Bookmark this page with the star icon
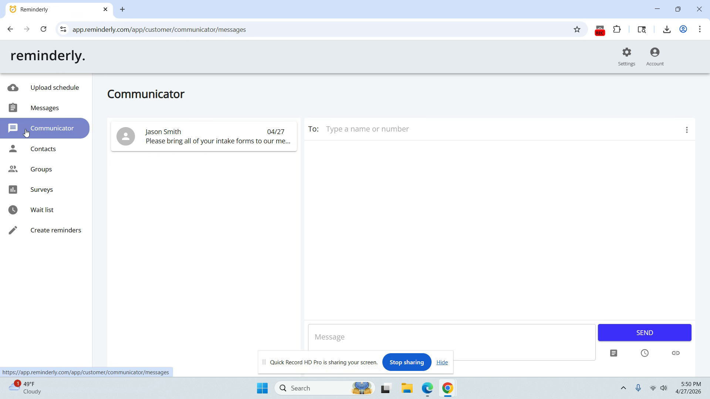The width and height of the screenshot is (710, 399). 577,30
